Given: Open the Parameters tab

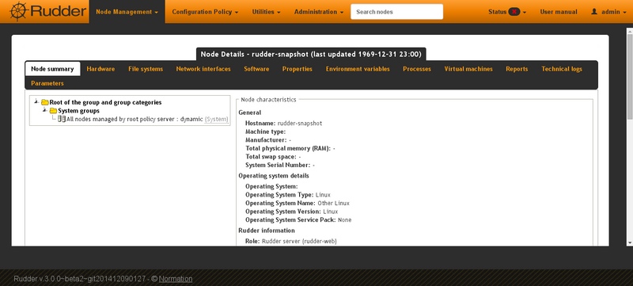Looking at the screenshot, I should pos(47,84).
